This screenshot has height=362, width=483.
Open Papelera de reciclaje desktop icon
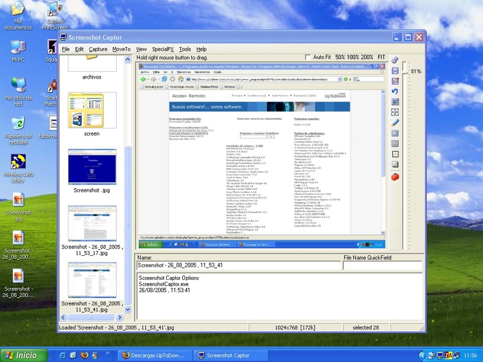(x=18, y=131)
